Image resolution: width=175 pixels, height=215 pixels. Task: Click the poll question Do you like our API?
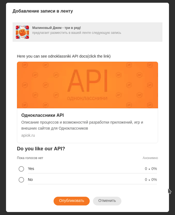coord(41,149)
